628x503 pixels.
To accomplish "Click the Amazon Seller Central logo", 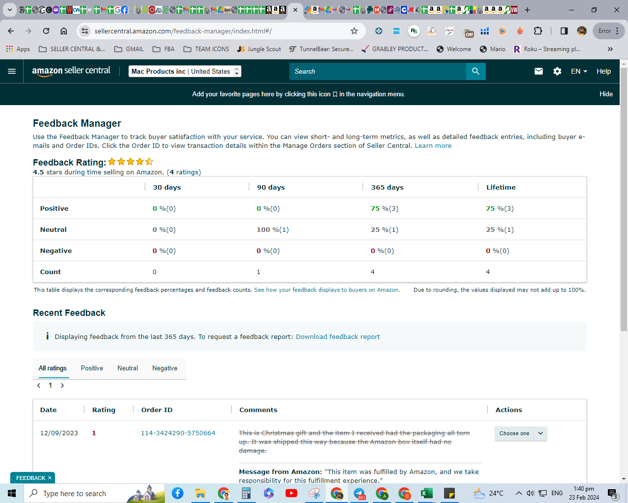I will pos(72,71).
